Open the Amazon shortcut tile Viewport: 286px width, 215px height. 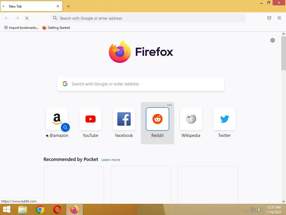(57, 119)
